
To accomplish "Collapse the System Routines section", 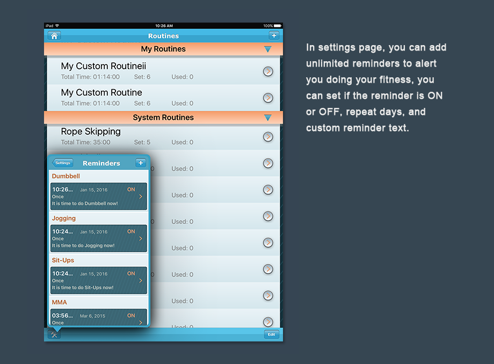I will coord(268,118).
